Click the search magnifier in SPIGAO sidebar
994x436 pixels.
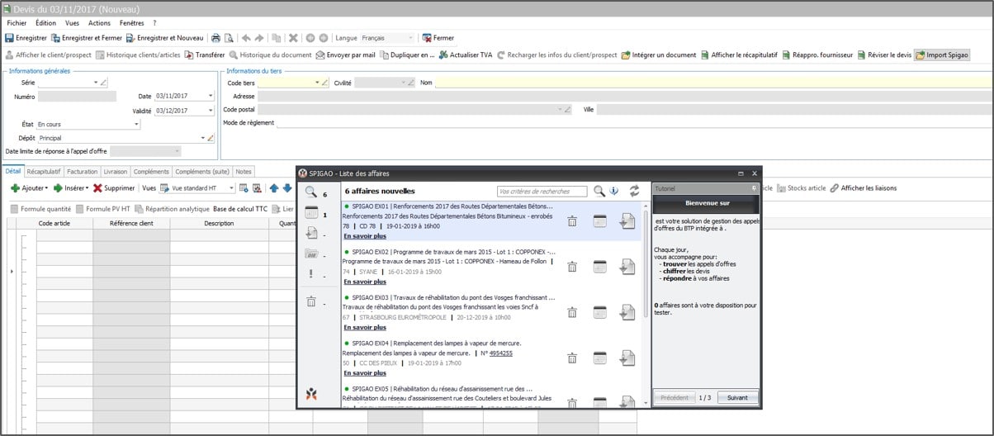310,192
